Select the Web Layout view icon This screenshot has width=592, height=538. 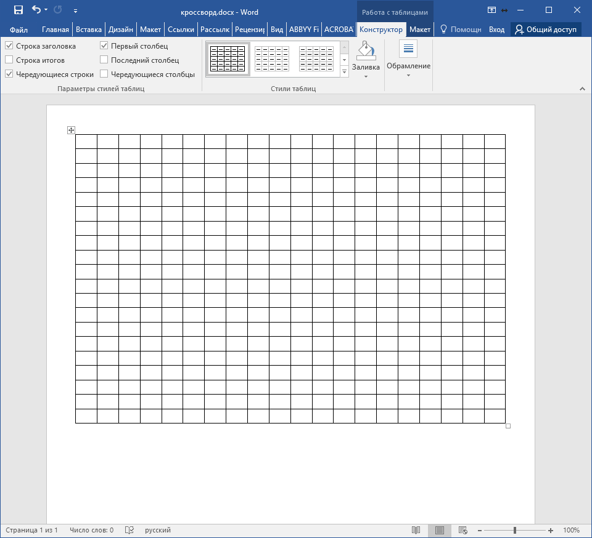click(463, 530)
